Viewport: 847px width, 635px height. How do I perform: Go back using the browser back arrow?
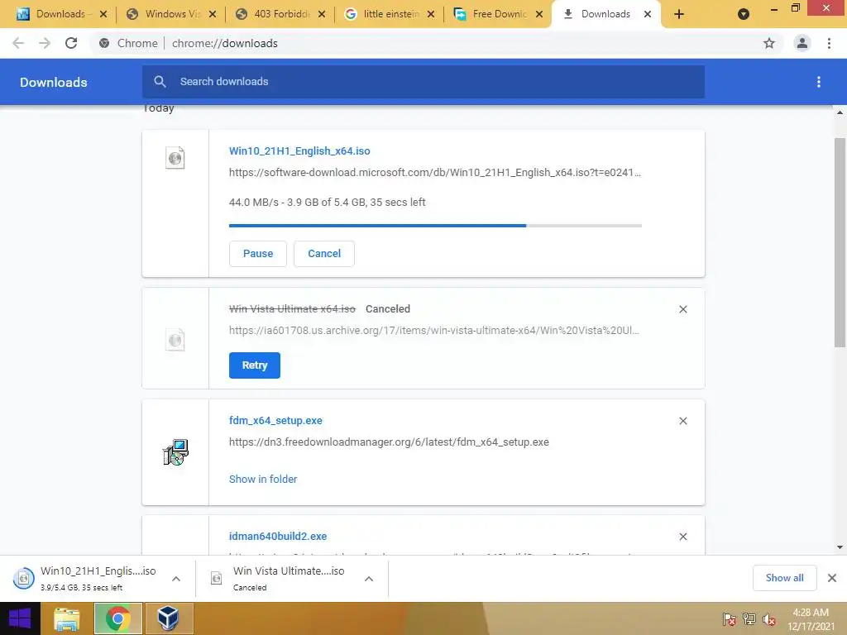click(x=18, y=43)
